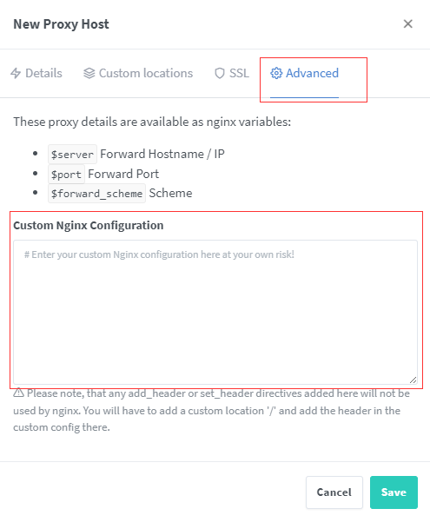Switch to the Details tab label
Viewport: 430px width, 522px height.
click(43, 73)
